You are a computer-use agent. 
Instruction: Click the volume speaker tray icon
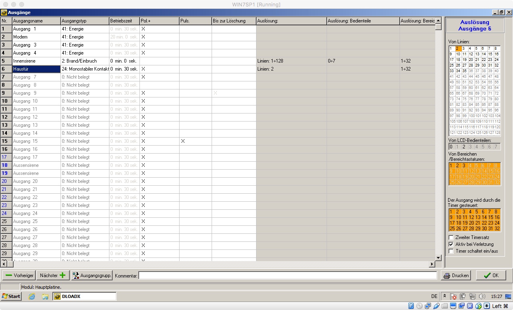pos(482,296)
